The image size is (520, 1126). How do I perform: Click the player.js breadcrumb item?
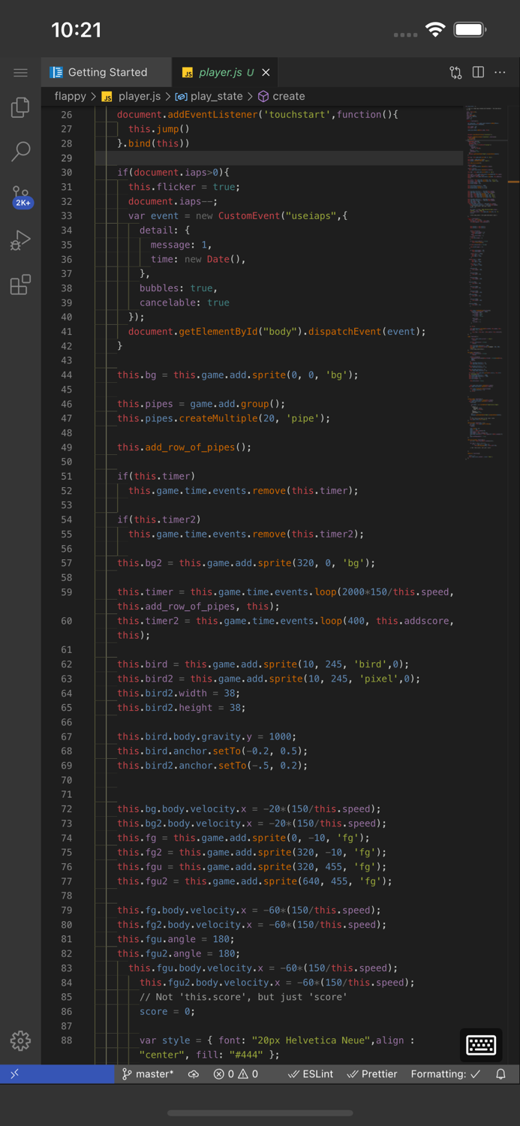pyautogui.click(x=131, y=96)
